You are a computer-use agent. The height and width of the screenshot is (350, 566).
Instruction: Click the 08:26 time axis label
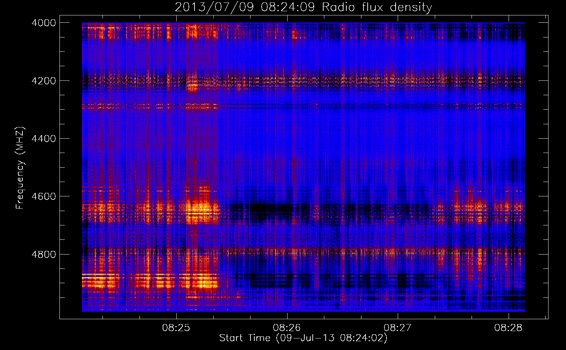[287, 328]
